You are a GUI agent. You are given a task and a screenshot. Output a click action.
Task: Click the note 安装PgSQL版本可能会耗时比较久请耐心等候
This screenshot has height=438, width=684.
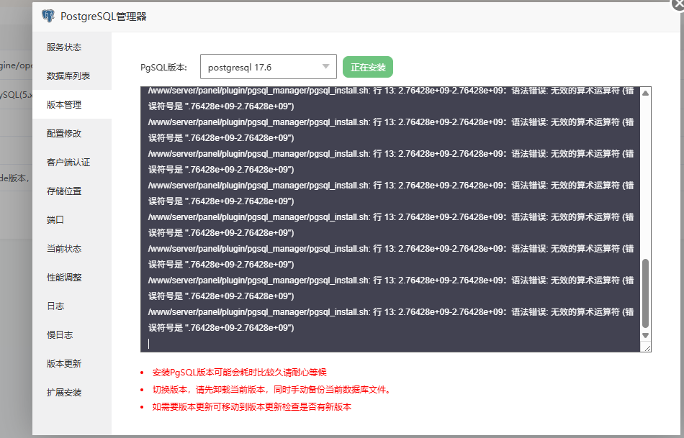tap(239, 373)
